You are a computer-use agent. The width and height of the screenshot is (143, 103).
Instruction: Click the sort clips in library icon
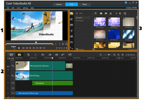click(x=125, y=14)
